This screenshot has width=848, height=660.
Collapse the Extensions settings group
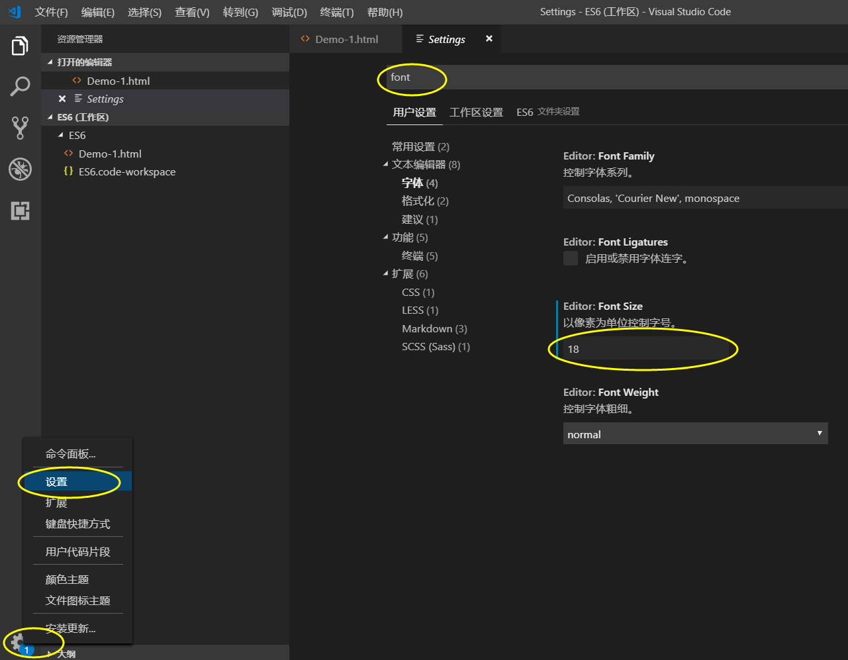386,273
